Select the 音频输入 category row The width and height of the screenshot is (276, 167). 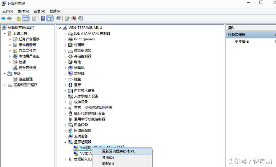(83, 159)
